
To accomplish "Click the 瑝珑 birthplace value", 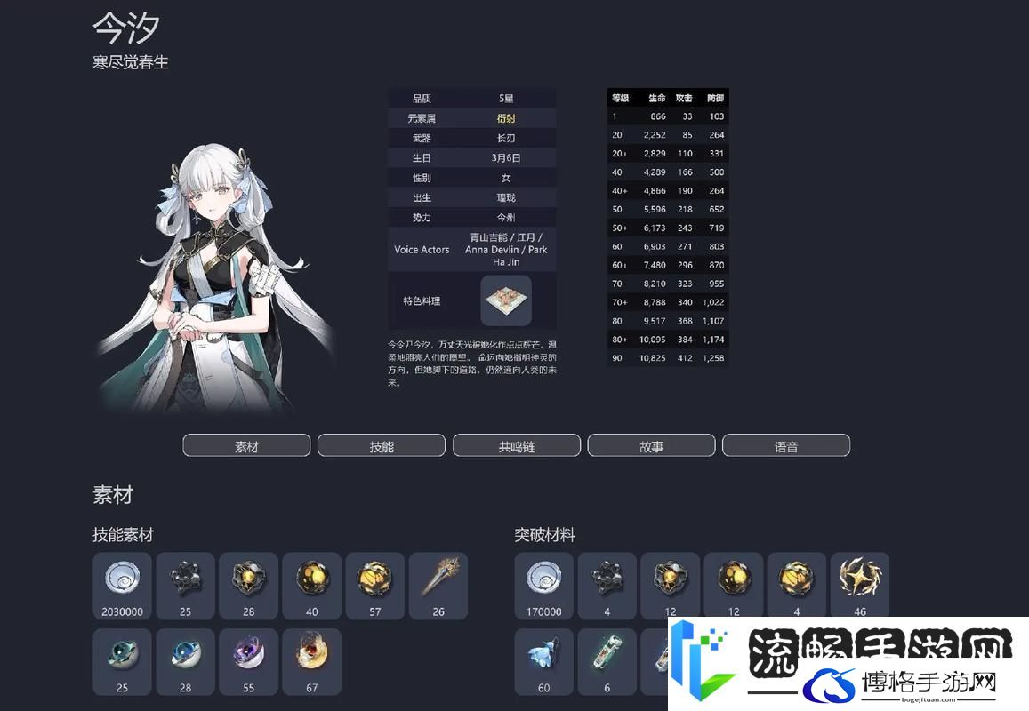I will pos(506,197).
